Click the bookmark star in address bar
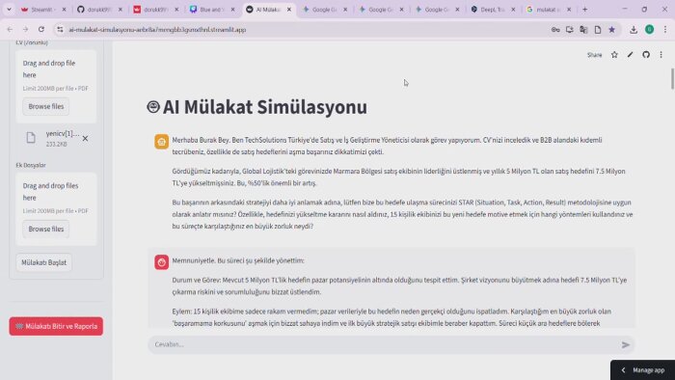Image resolution: width=675 pixels, height=380 pixels. [611, 30]
